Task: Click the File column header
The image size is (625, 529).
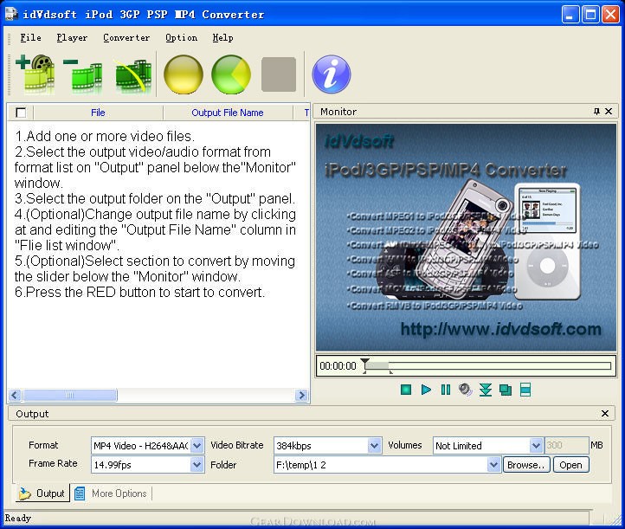Action: [x=98, y=113]
